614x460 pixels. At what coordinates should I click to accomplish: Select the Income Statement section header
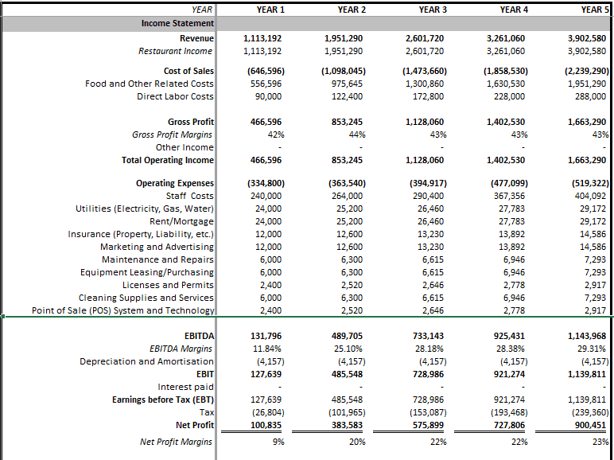click(177, 23)
